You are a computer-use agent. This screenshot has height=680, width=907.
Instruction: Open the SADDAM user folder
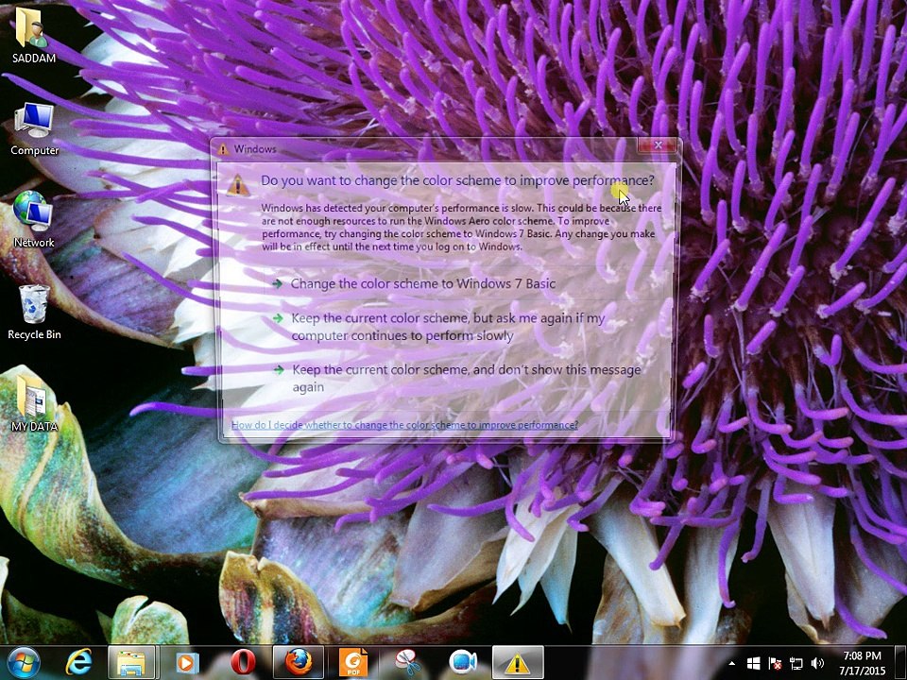tap(34, 35)
